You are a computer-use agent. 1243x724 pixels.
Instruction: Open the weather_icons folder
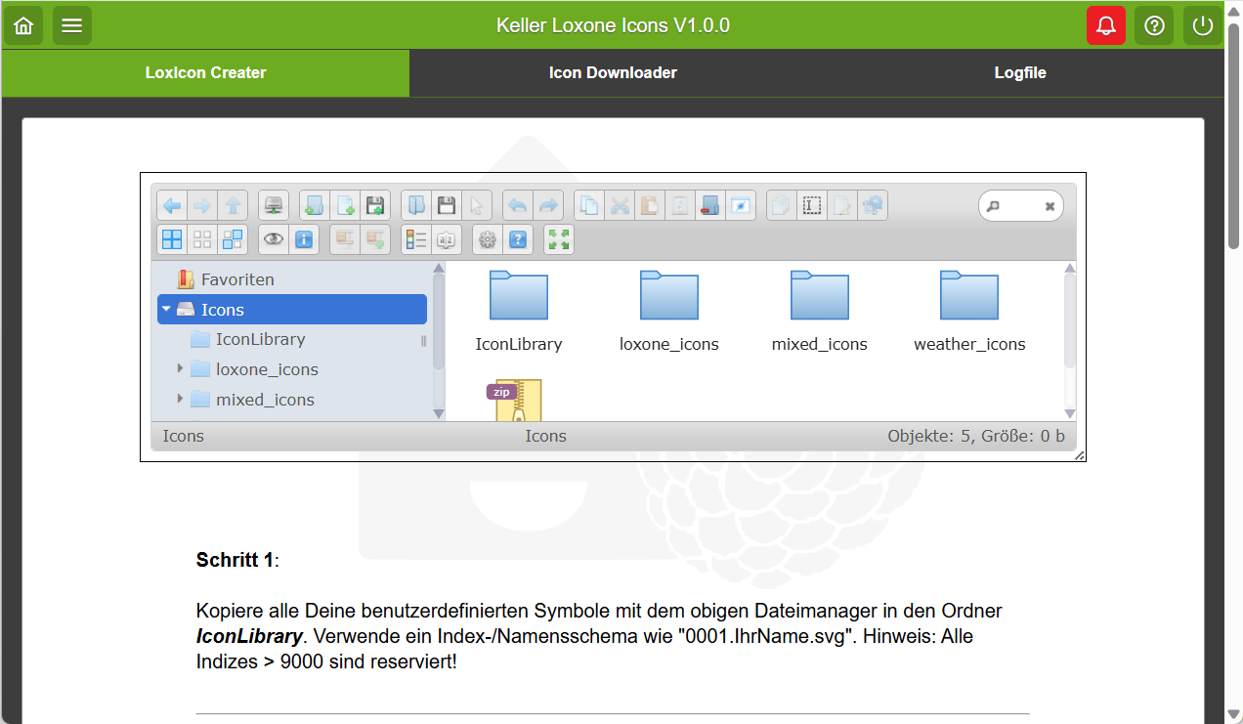click(969, 295)
